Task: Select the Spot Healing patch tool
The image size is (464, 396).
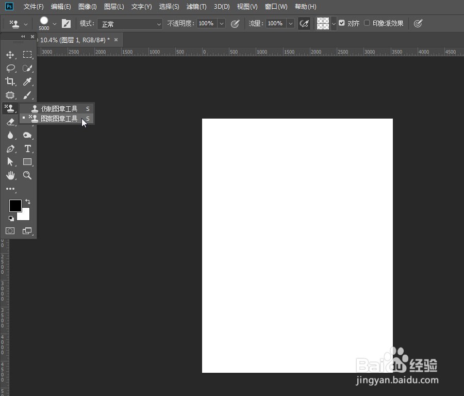Action: (10, 95)
